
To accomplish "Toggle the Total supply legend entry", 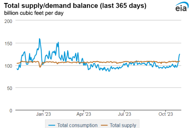I will coord(119,125).
